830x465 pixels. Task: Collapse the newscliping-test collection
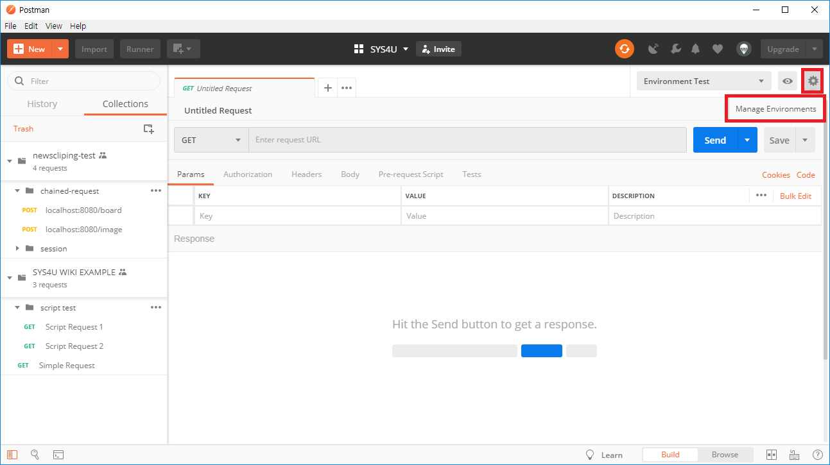[x=10, y=160]
